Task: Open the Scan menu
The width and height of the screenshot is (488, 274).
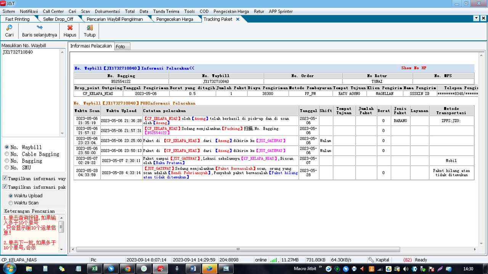Action: [x=85, y=11]
